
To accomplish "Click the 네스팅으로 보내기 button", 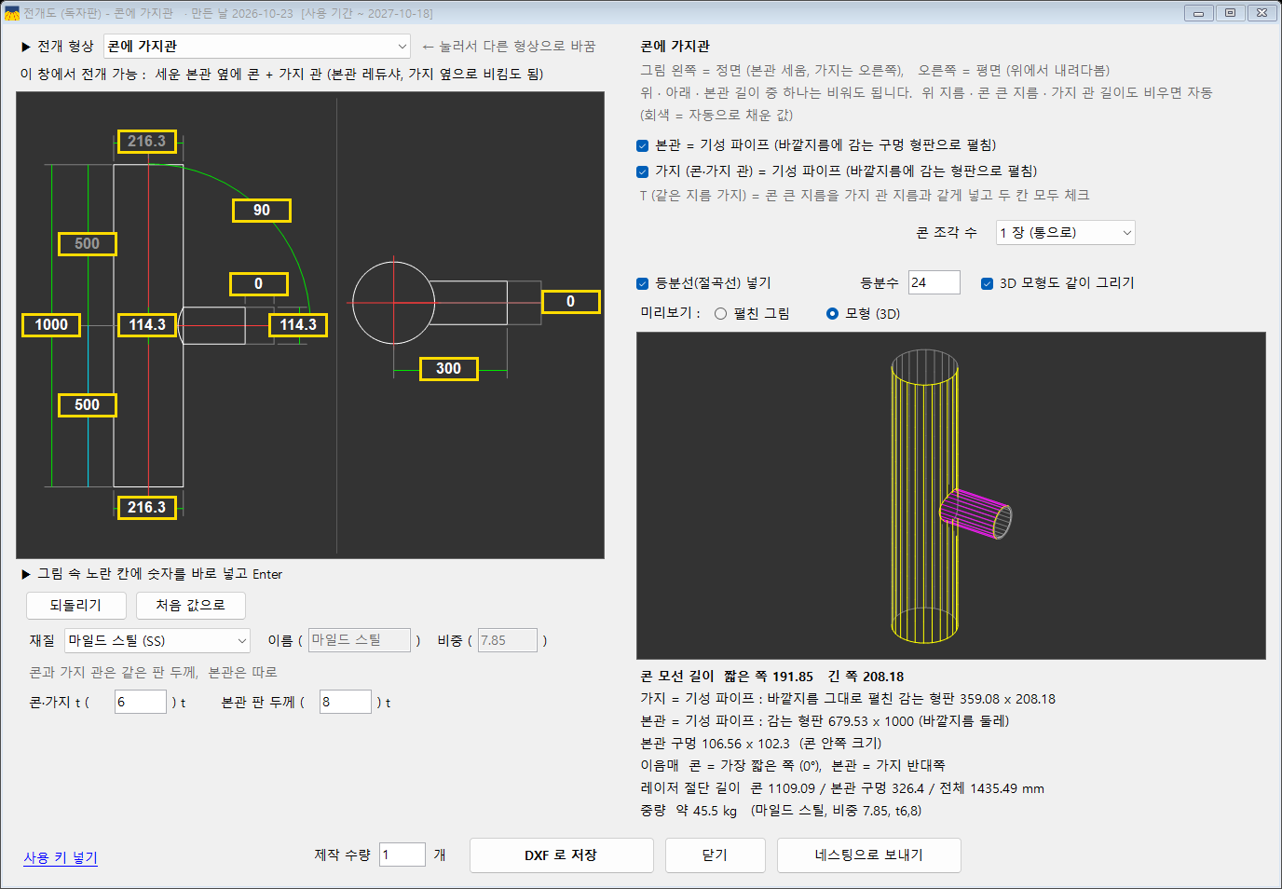I will pyautogui.click(x=868, y=855).
